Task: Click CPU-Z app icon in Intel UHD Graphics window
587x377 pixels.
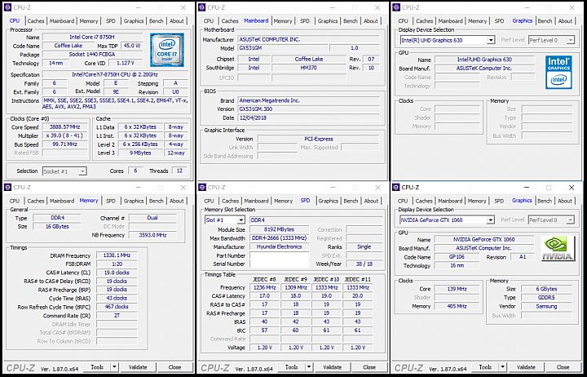Action: pos(396,7)
